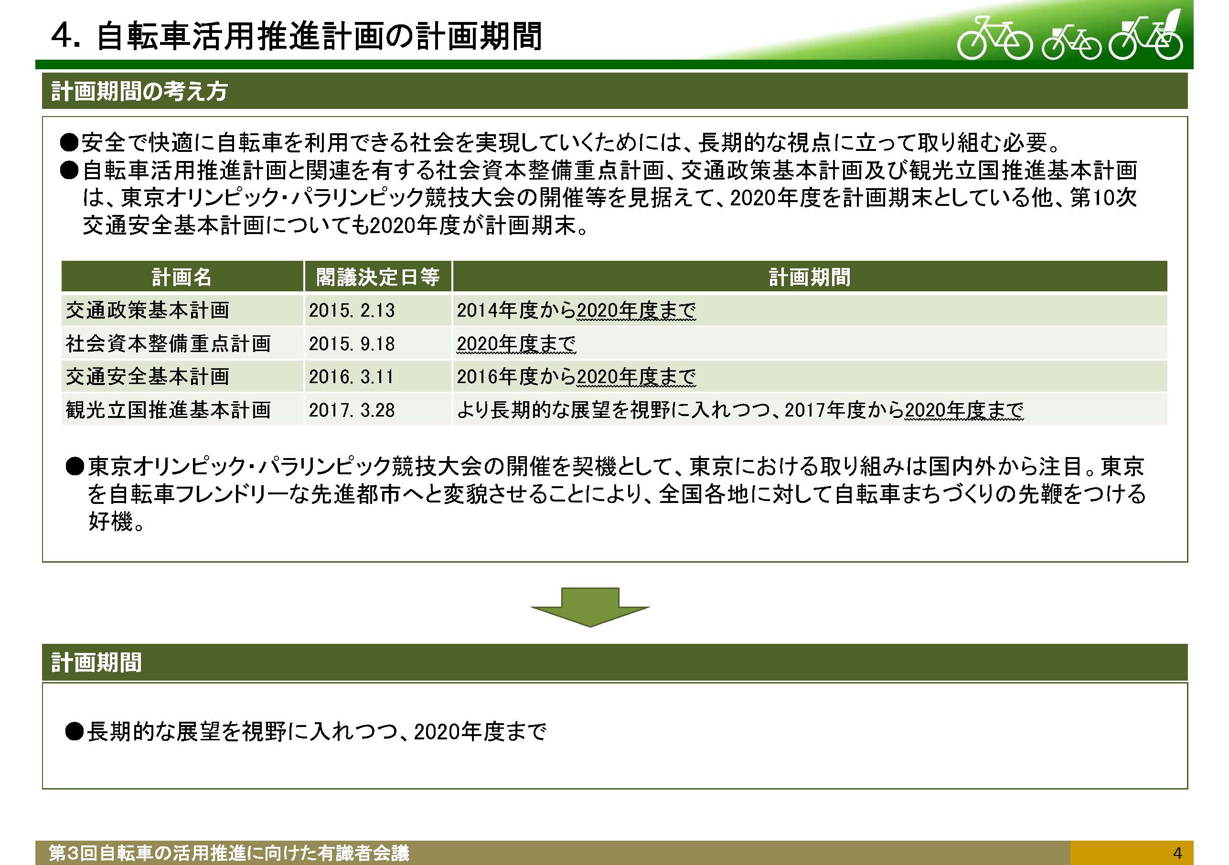Click the rightmost bicycle with child seat icon

[1146, 35]
